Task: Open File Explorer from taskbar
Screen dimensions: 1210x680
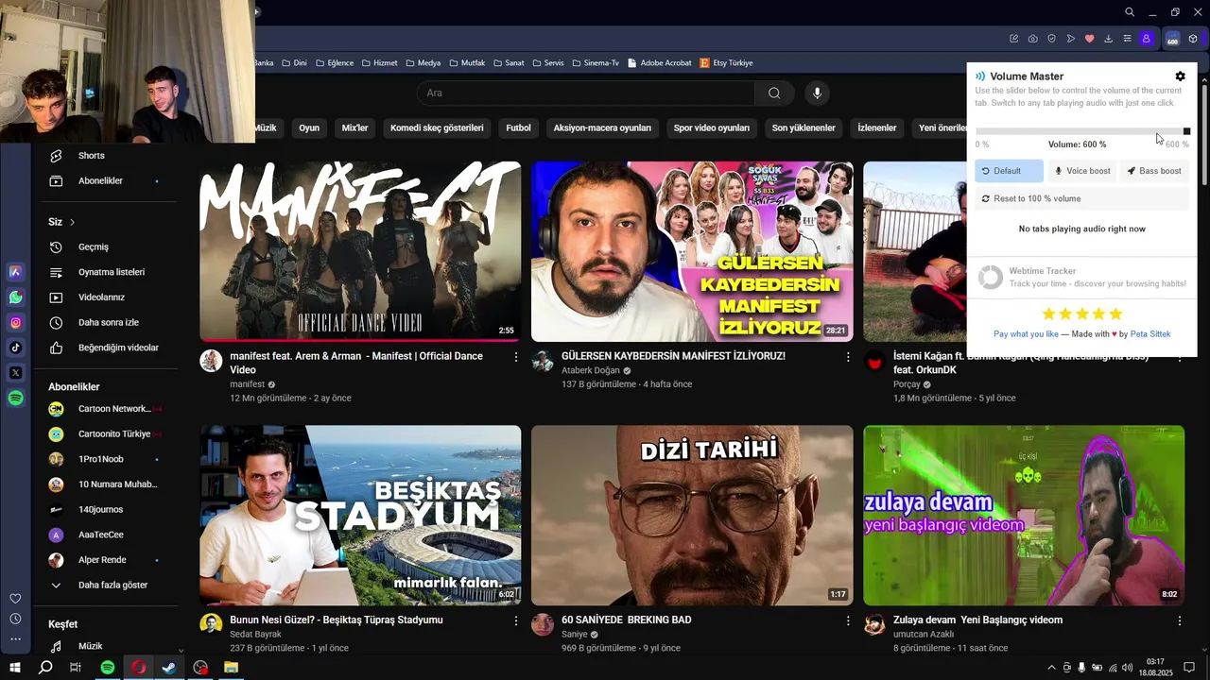Action: 231,668
